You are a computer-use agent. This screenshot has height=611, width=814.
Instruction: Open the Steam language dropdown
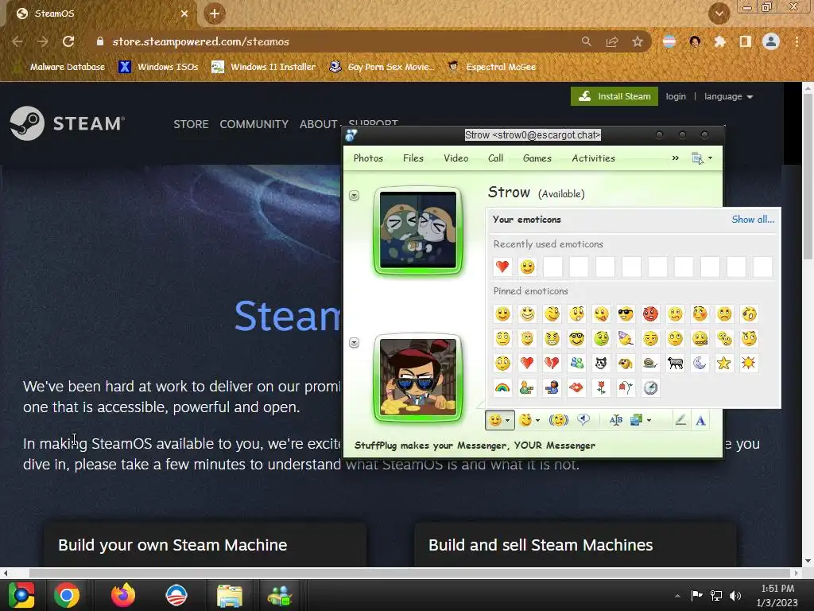point(728,96)
